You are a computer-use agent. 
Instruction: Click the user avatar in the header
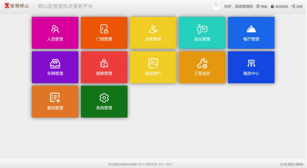tap(216, 6)
